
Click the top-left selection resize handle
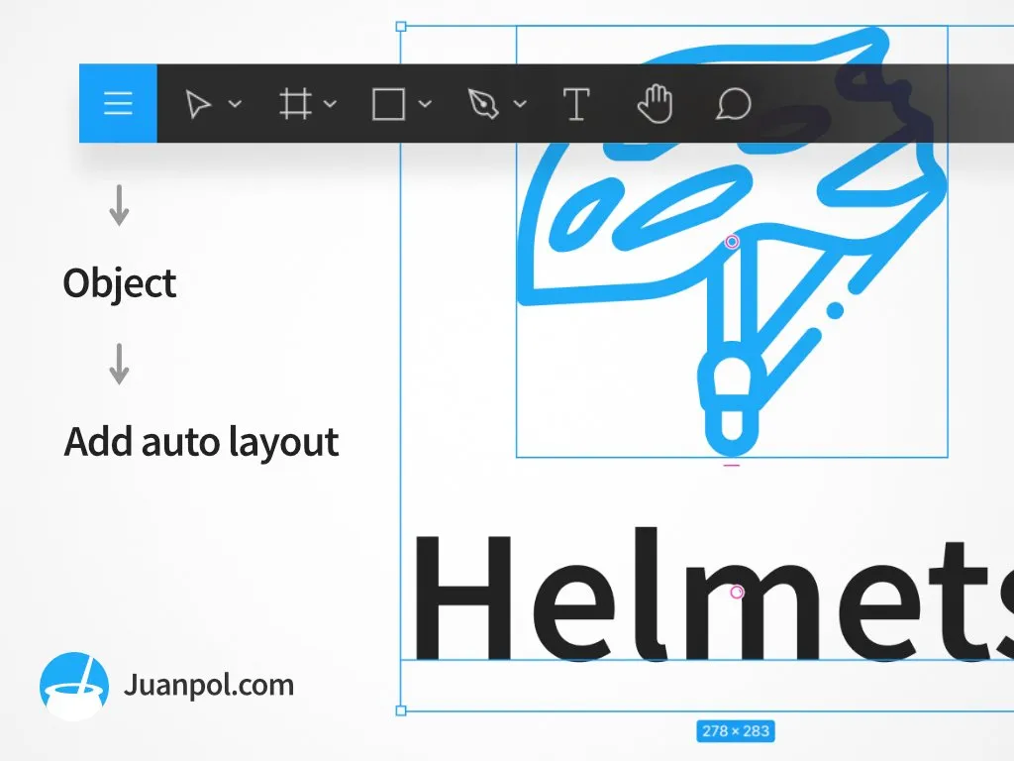pos(401,27)
